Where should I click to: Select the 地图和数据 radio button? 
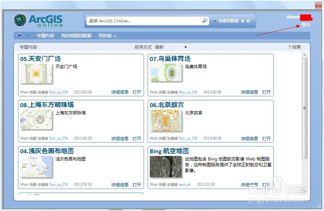pyautogui.click(x=215, y=21)
